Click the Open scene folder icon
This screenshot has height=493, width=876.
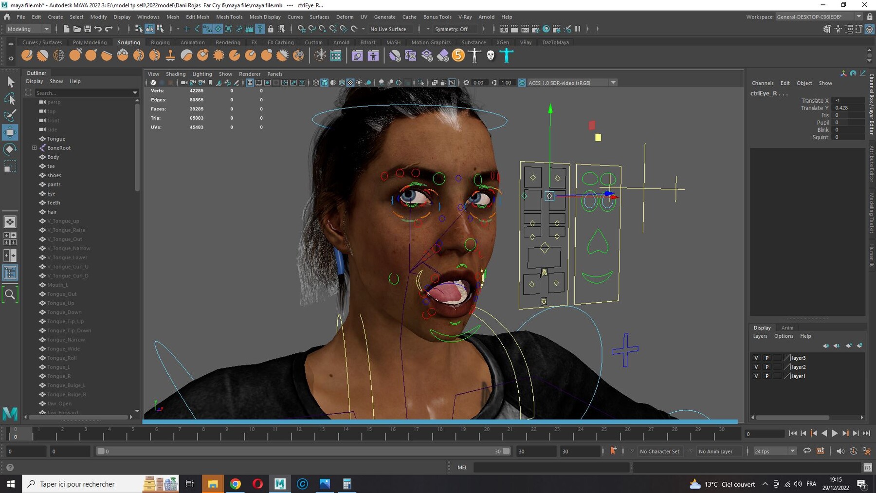tap(77, 29)
